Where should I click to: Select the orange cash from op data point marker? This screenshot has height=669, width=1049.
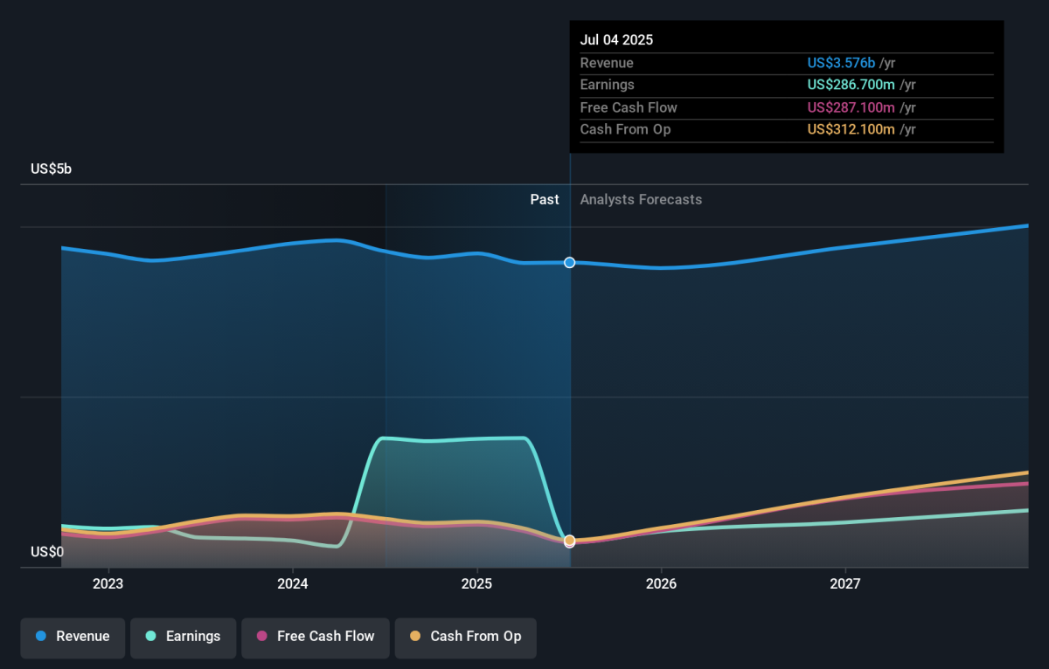(x=570, y=541)
